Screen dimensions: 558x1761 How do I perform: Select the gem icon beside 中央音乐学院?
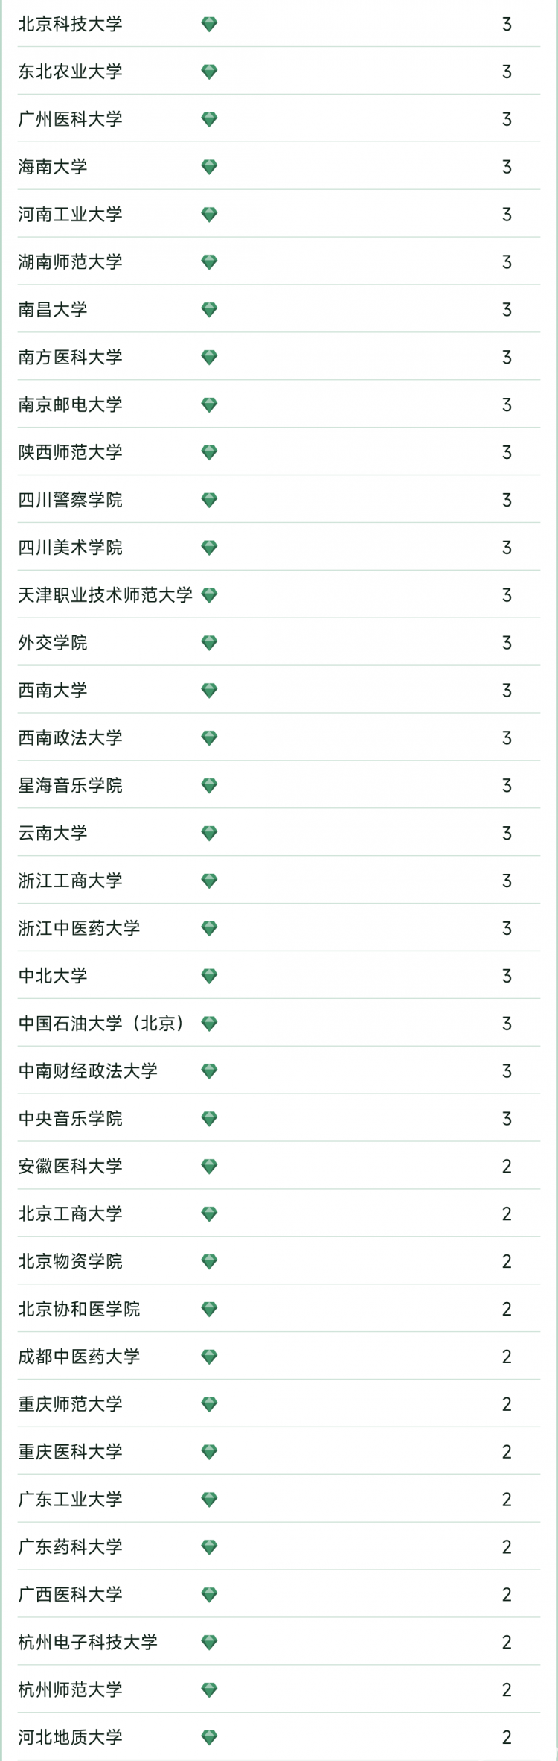tap(209, 1119)
